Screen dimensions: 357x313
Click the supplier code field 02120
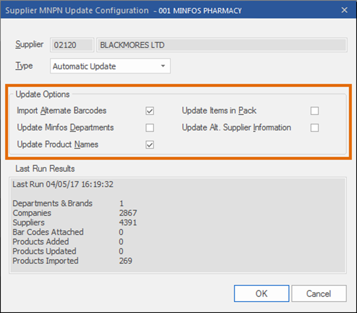pos(72,45)
